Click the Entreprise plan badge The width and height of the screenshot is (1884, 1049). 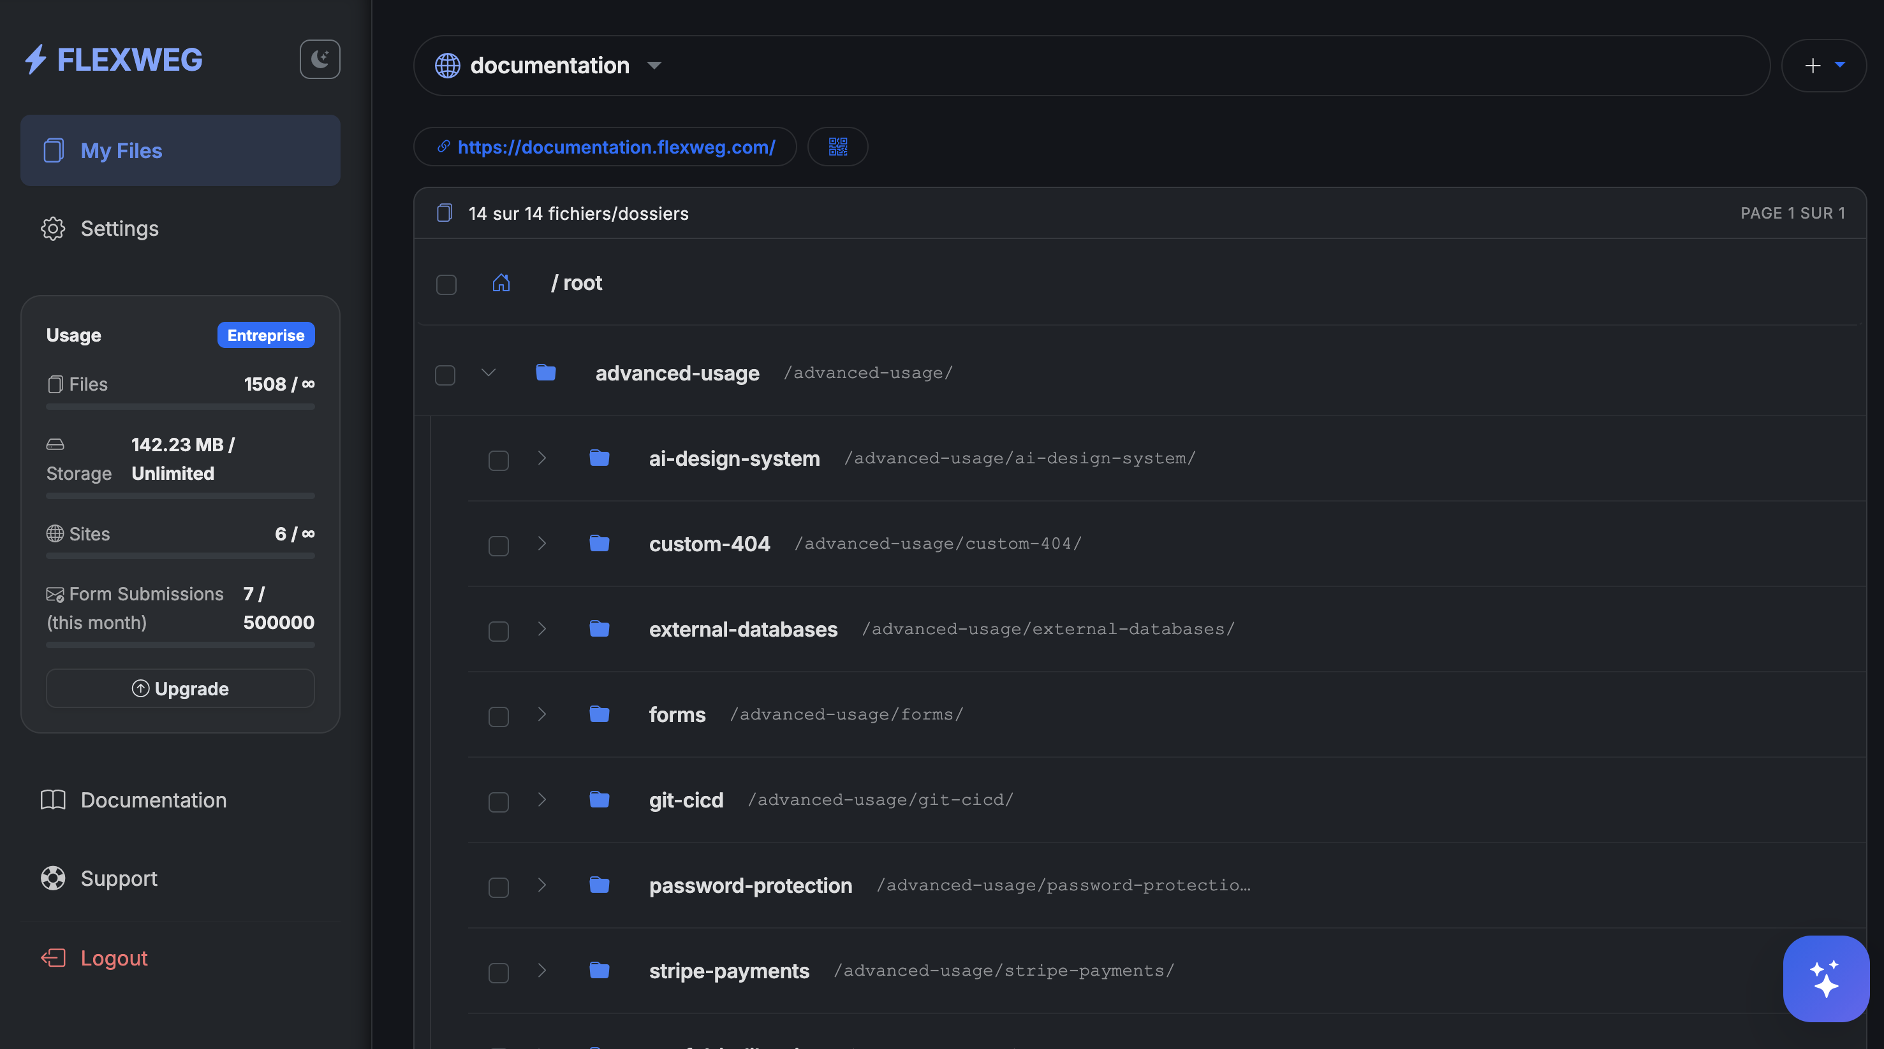point(265,335)
